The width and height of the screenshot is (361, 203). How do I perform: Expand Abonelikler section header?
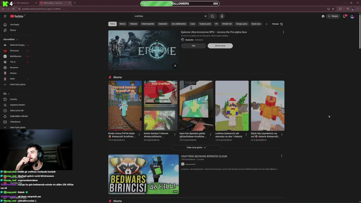coord(10,39)
